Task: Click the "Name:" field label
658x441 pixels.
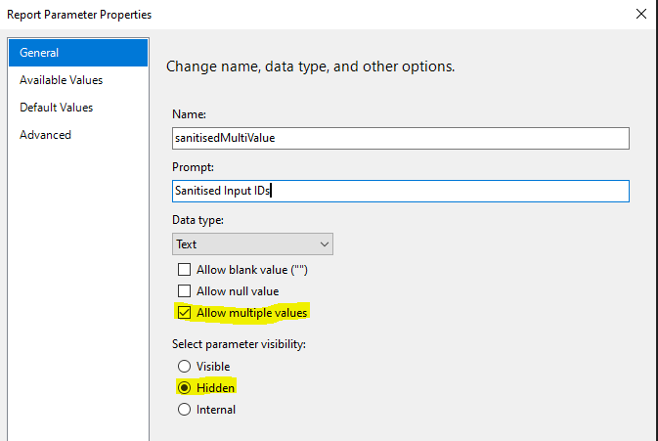Action: coord(189,114)
